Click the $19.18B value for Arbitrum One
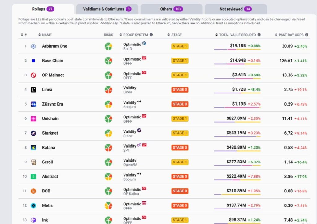Viewport: 317px width, 224px height. pyautogui.click(x=238, y=46)
